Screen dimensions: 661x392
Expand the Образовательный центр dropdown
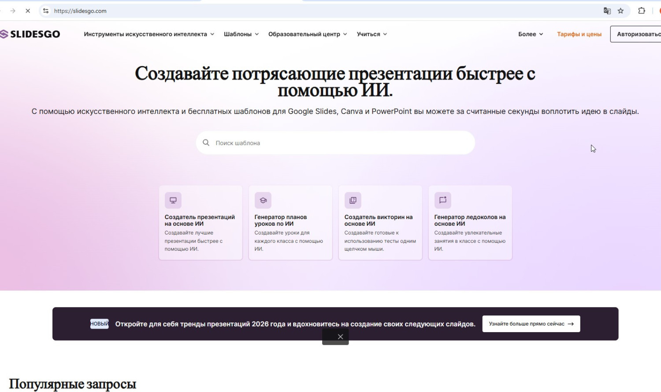[308, 34]
